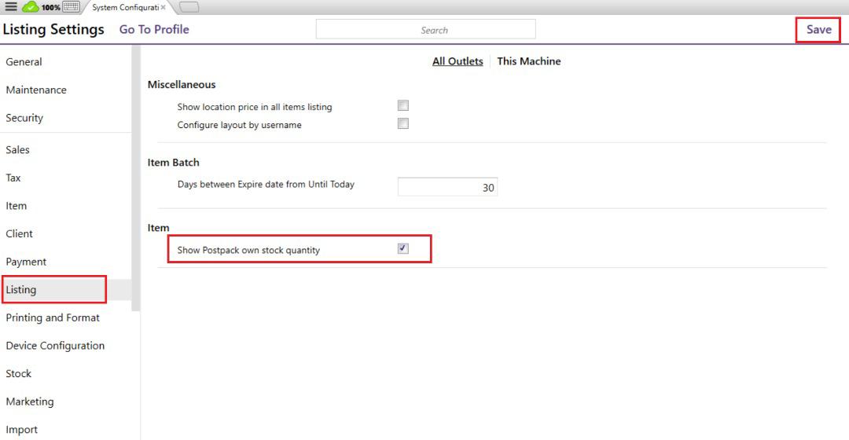
Task: Click the Listing Settings page title
Action: click(53, 29)
